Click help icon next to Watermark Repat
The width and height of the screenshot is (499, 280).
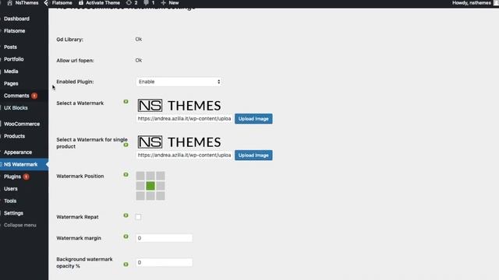pos(126,215)
